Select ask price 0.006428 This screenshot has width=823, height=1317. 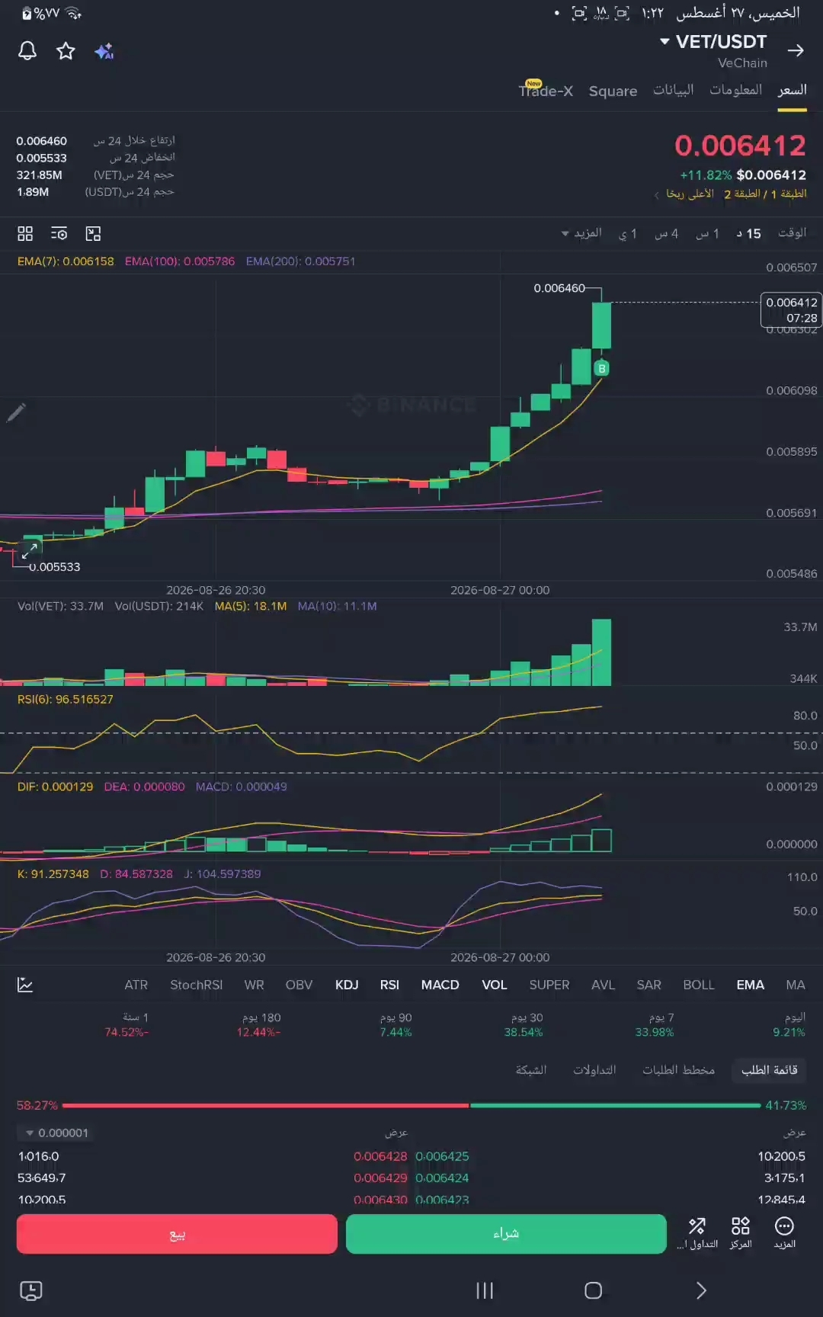[x=380, y=1156]
